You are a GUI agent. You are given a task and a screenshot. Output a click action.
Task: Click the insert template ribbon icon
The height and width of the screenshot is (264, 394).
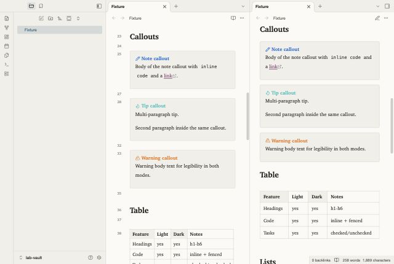click(7, 55)
